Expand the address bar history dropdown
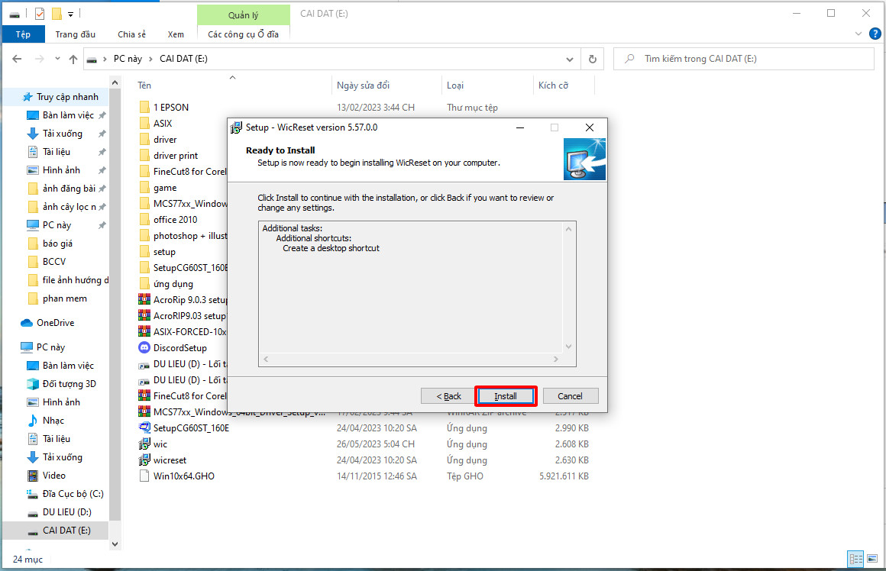The image size is (886, 571). click(570, 59)
